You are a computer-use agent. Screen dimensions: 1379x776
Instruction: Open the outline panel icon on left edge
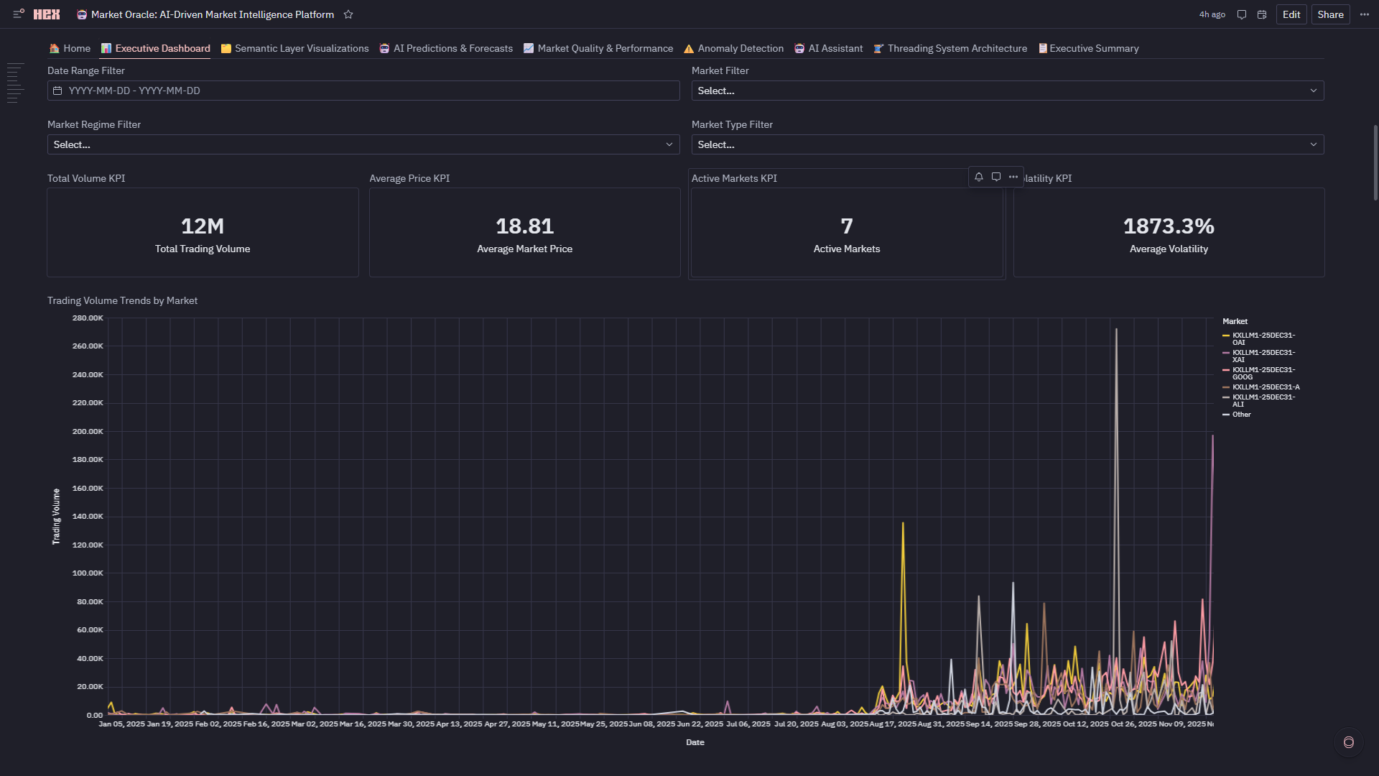pyautogui.click(x=15, y=83)
